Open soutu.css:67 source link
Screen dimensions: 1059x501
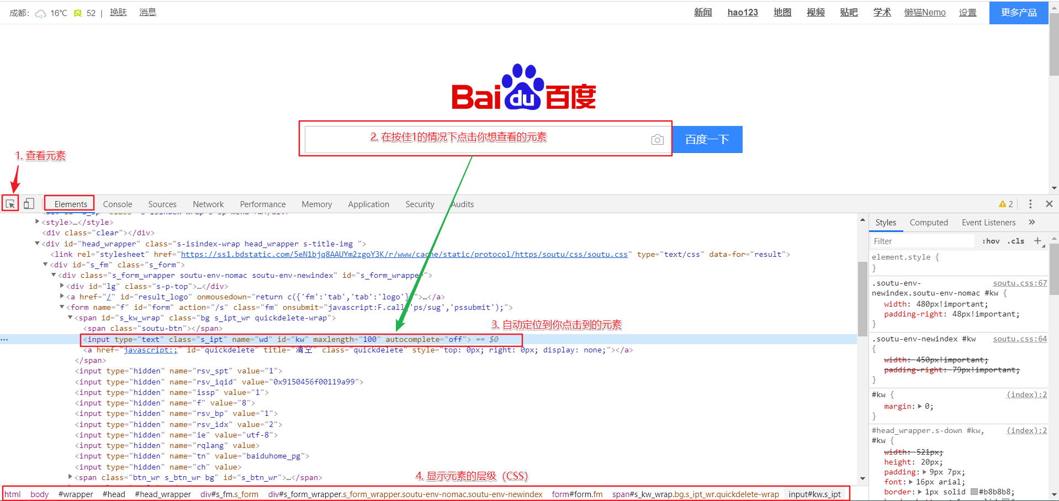[x=1020, y=283]
